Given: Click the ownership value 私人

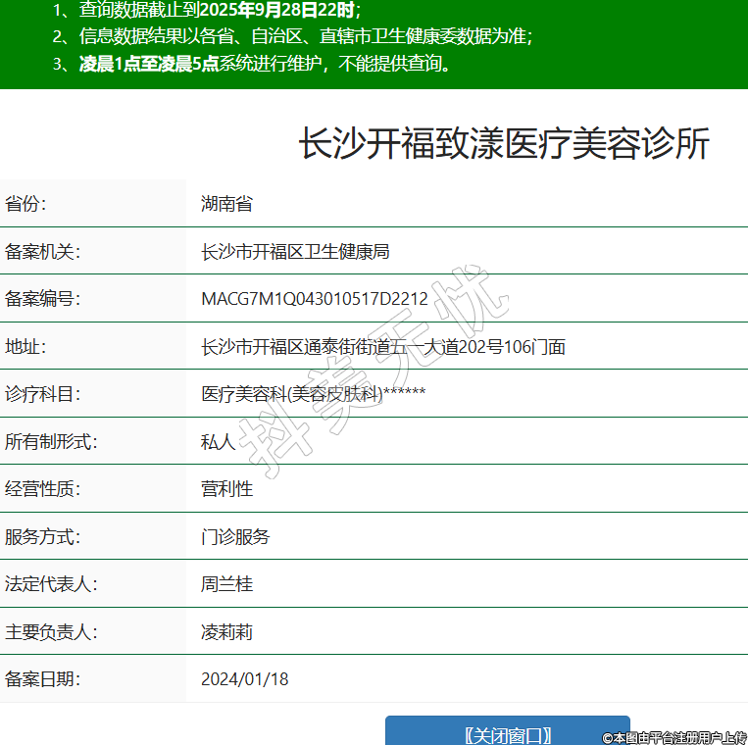Looking at the screenshot, I should [218, 442].
